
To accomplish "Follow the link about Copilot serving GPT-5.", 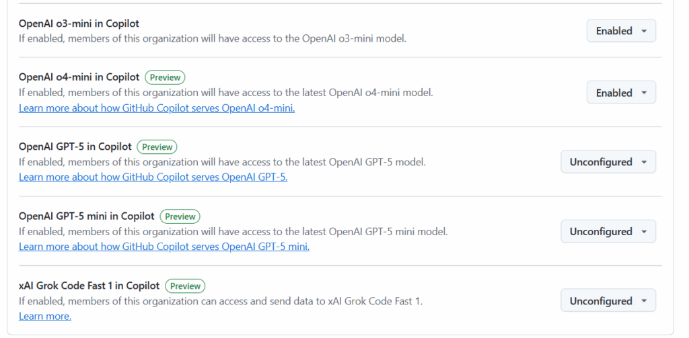I will point(153,177).
